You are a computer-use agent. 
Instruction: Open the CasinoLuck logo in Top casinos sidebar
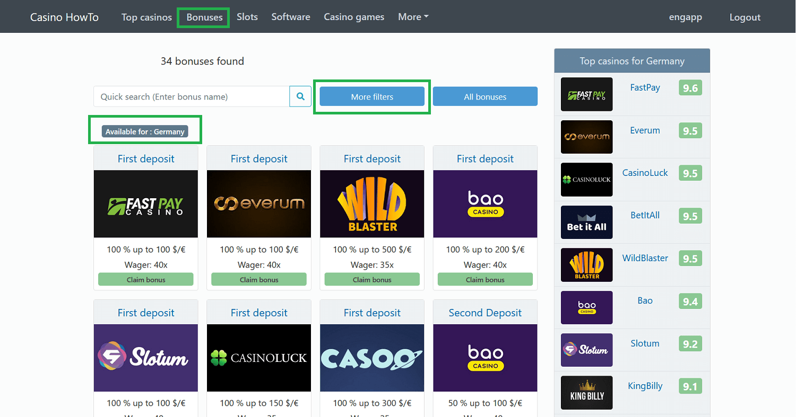click(586, 180)
